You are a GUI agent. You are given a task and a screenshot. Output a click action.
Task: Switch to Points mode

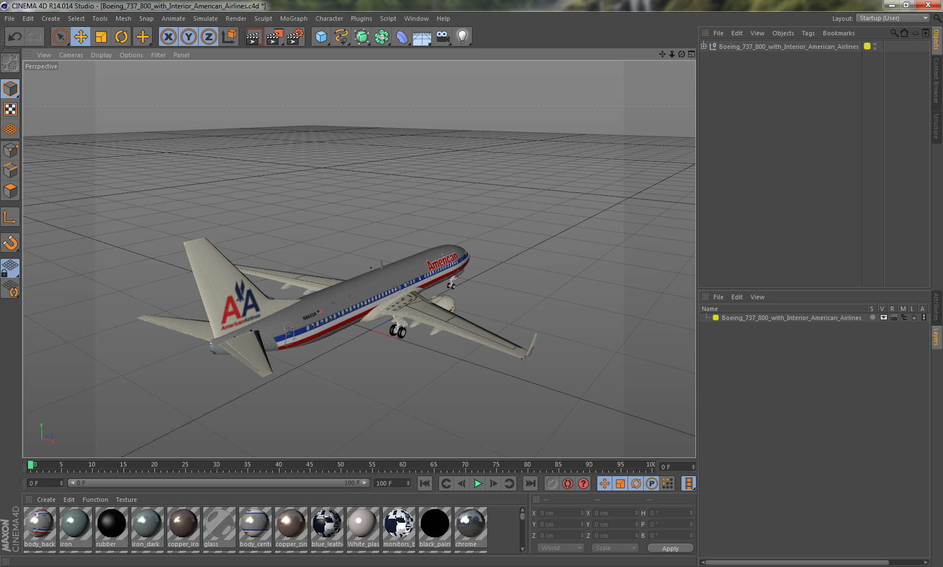10,150
